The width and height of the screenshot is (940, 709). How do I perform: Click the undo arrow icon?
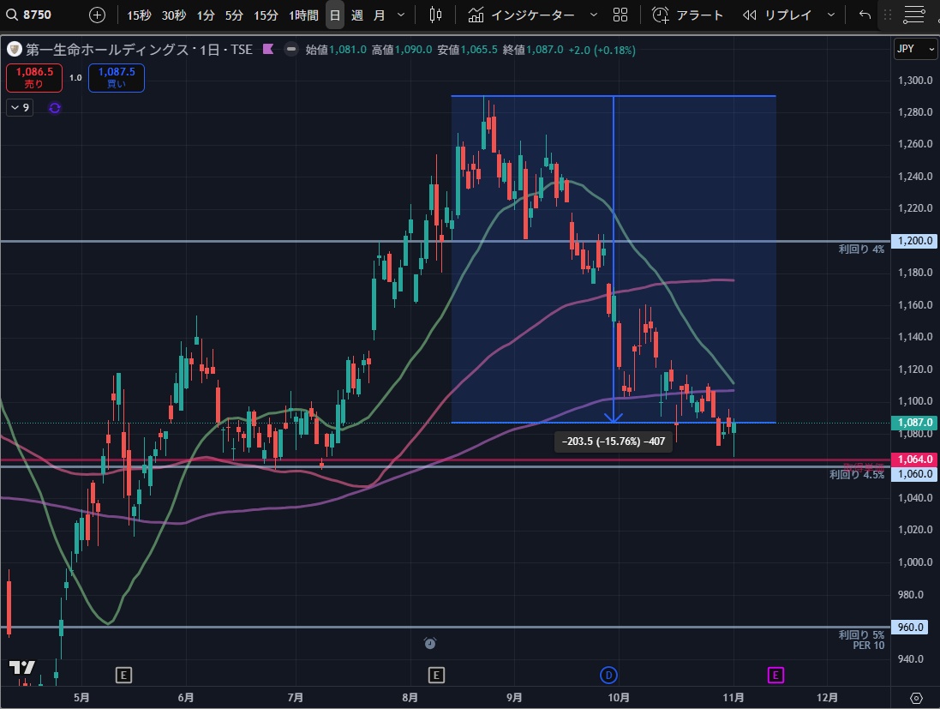pyautogui.click(x=865, y=15)
